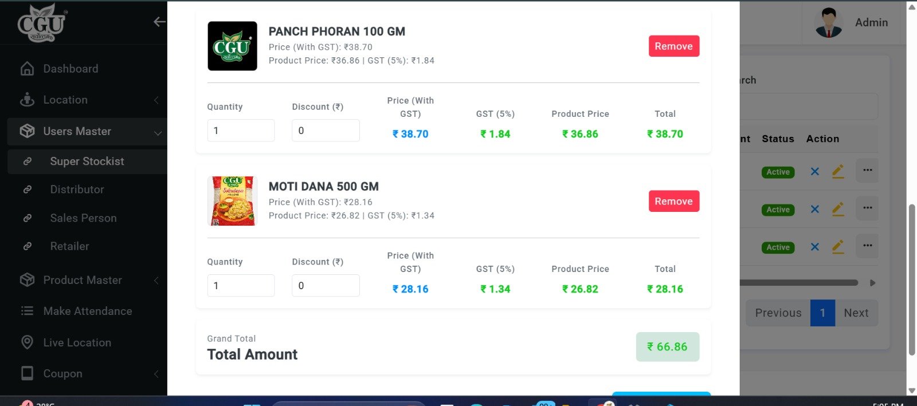The image size is (917, 406).
Task: Go to the Next page of results
Action: (856, 313)
